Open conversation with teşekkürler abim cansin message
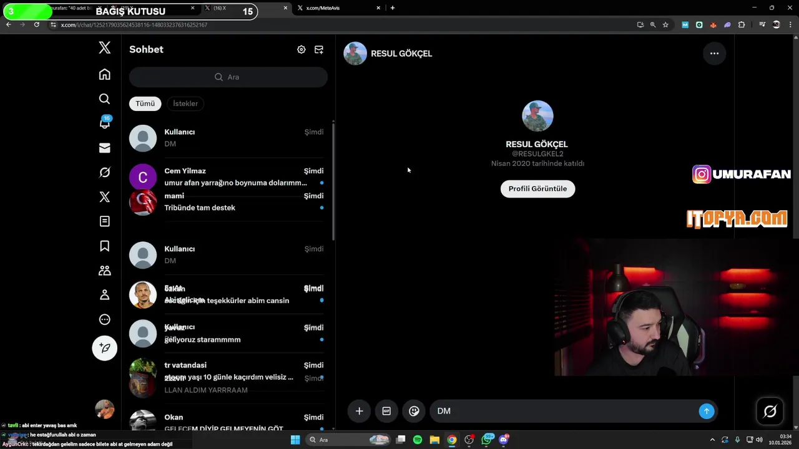Screen dimensions: 799x449 coord(227,294)
